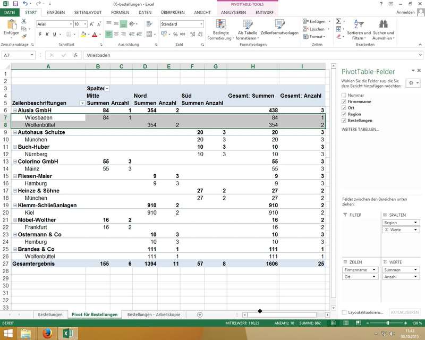Click the Einfügen paste icon
The width and height of the screenshot is (425, 340).
[11, 24]
